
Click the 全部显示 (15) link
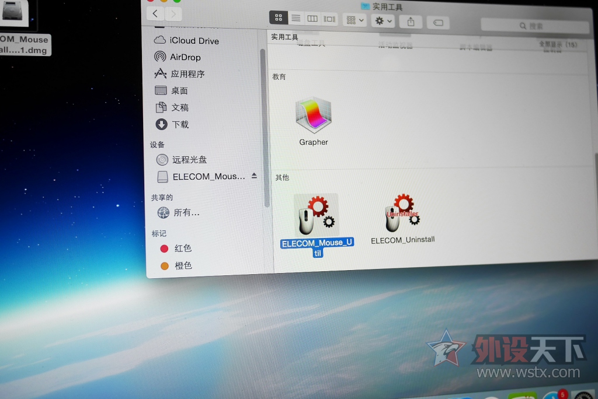[558, 44]
